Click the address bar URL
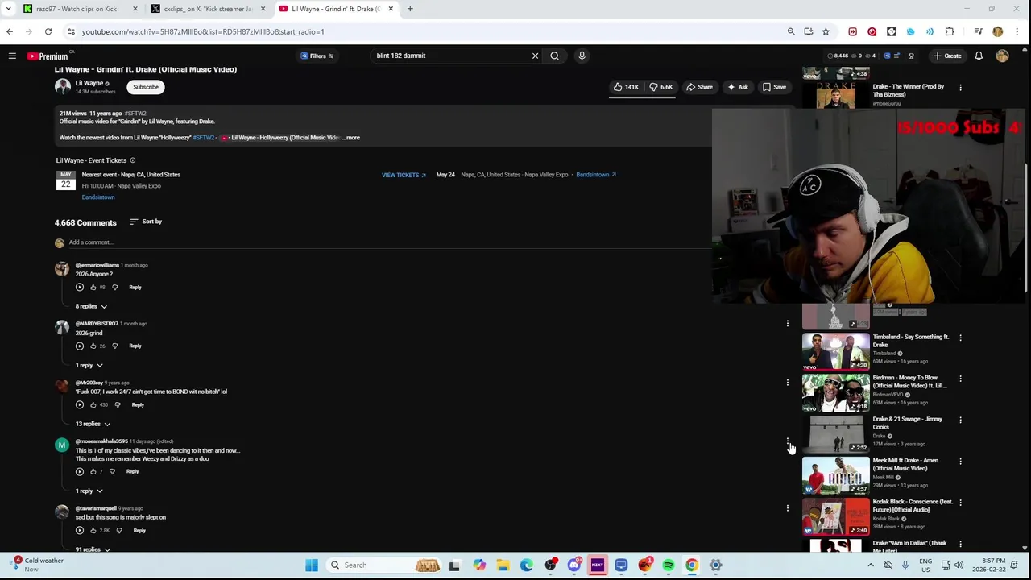The height and width of the screenshot is (580, 1031). tap(203, 31)
